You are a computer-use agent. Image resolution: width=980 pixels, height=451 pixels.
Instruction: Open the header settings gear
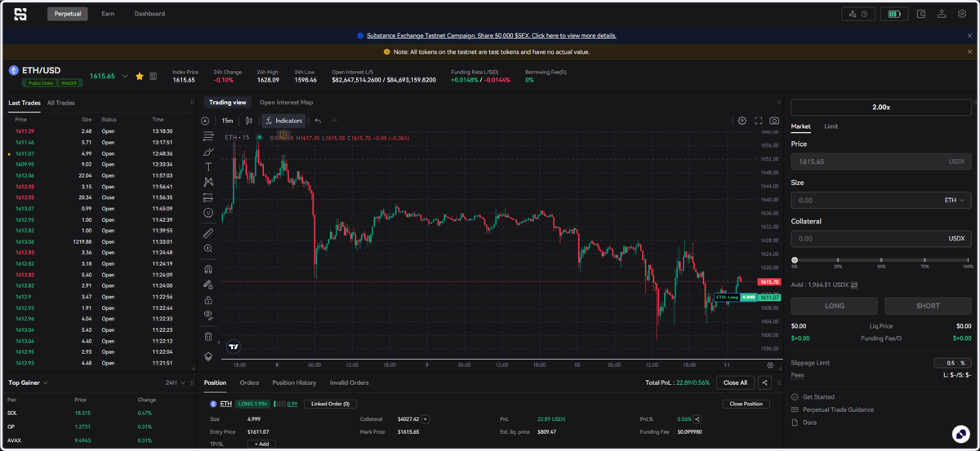[x=962, y=14]
